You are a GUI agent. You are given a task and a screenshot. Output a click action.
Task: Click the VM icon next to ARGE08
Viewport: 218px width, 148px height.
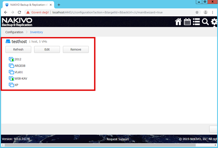pos(11,66)
